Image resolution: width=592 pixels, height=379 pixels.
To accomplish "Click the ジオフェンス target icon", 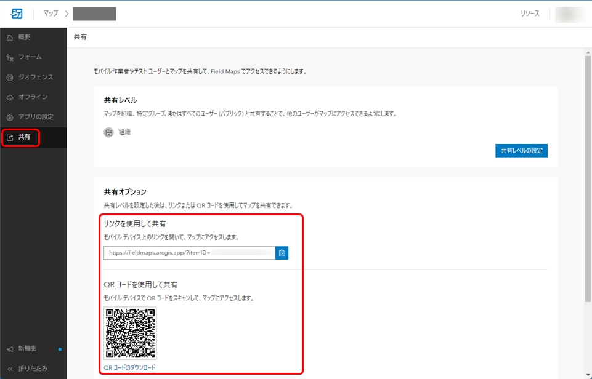I will tap(10, 78).
